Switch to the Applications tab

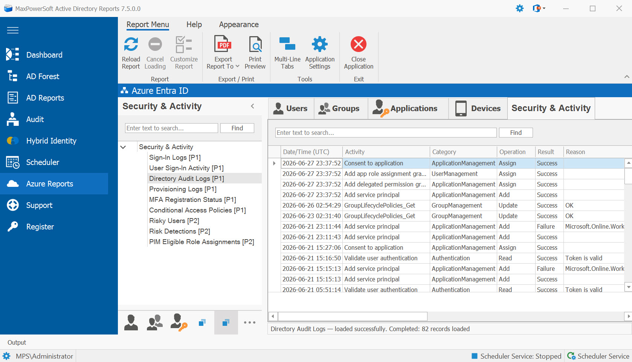[408, 108]
